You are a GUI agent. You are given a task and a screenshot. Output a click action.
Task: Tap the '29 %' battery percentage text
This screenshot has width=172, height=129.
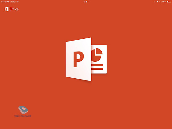pyautogui.click(x=164, y=2)
